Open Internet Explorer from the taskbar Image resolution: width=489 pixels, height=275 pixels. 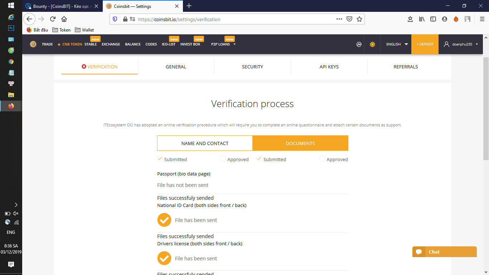(11, 17)
